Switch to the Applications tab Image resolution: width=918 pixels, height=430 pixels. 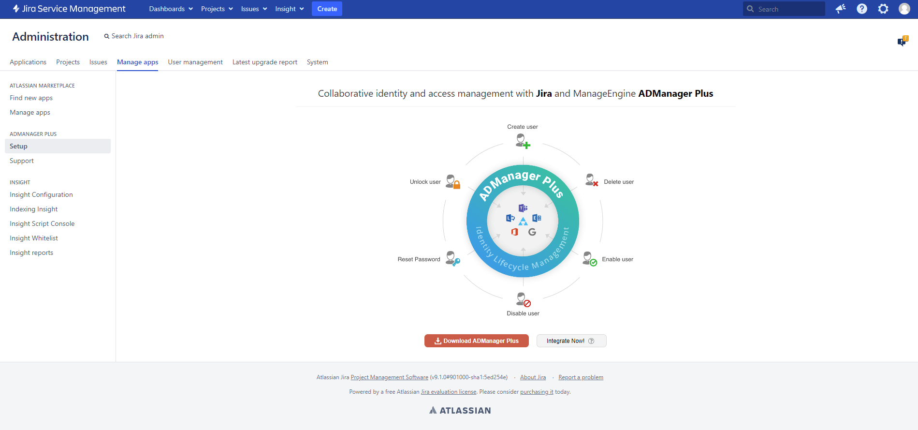pos(28,62)
